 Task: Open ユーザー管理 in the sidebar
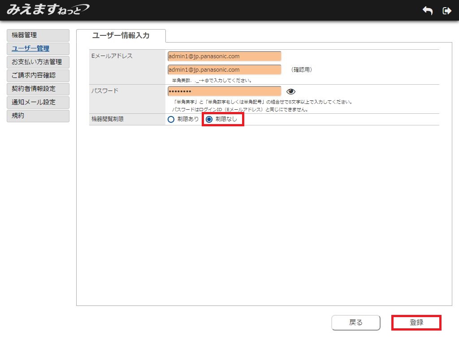[x=38, y=49]
